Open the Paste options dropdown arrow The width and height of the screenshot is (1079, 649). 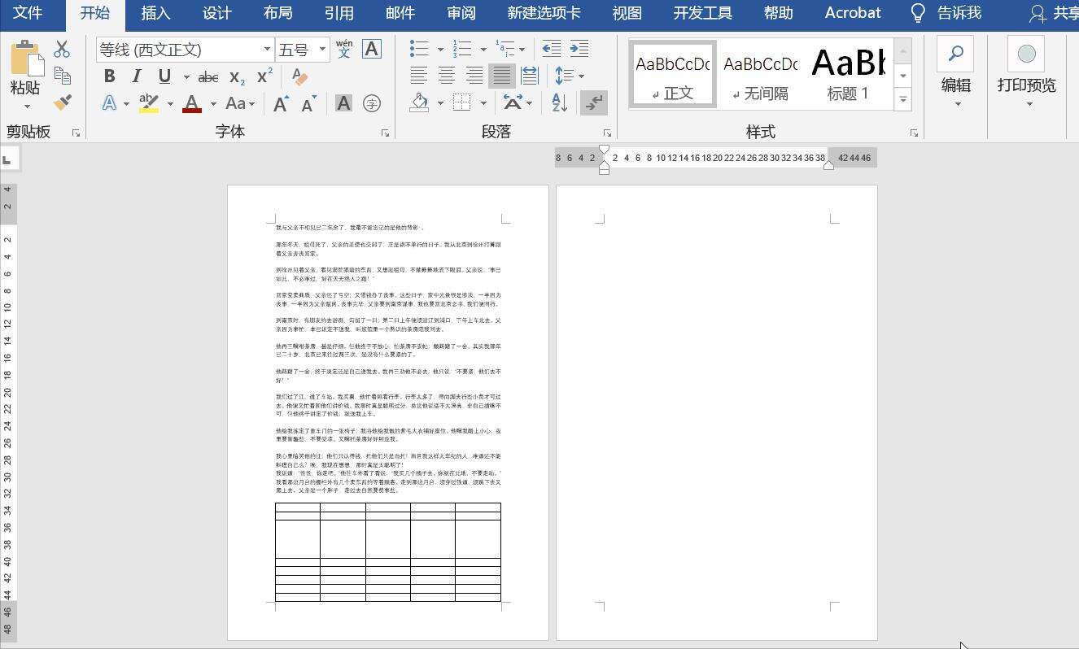pyautogui.click(x=26, y=107)
